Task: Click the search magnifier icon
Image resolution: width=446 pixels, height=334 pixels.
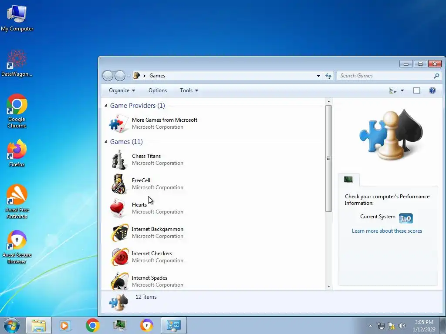Action: (x=436, y=76)
